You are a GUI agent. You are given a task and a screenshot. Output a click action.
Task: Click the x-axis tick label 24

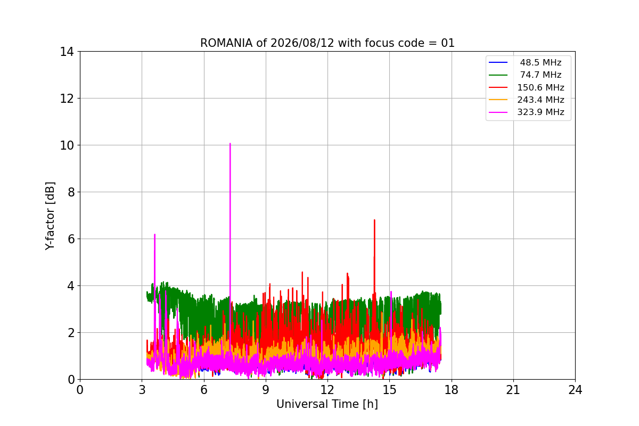[575, 390]
